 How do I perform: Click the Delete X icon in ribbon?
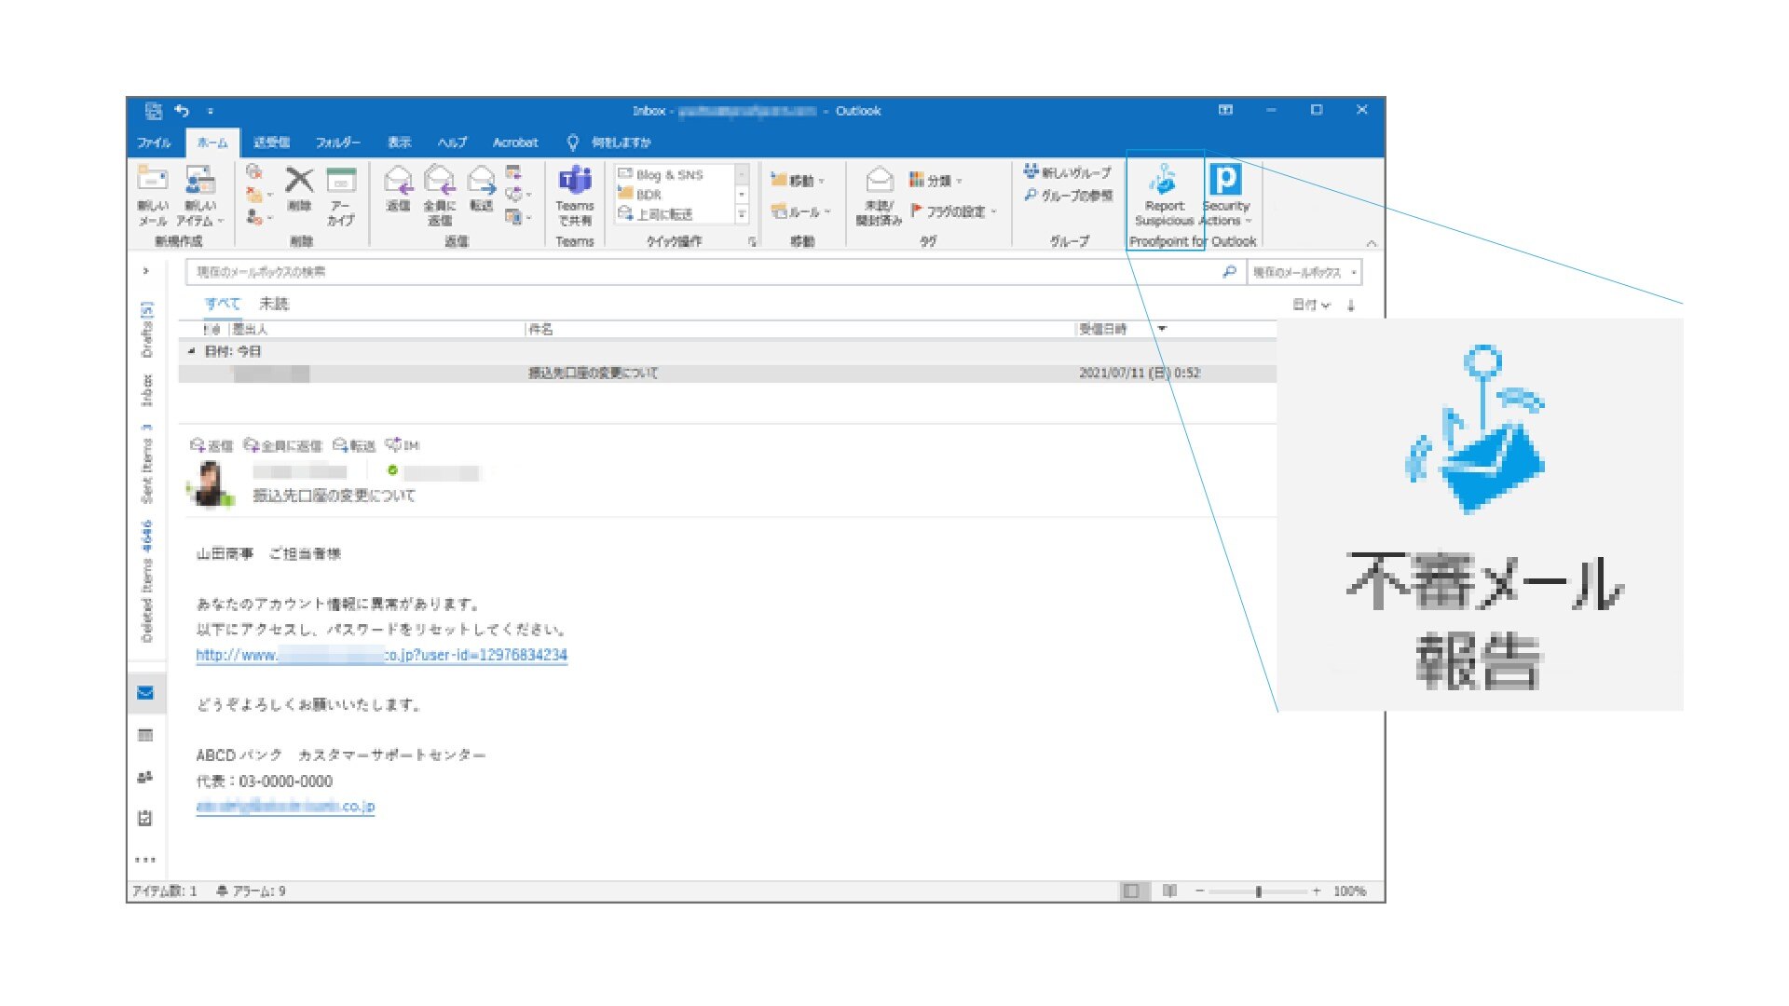[x=299, y=181]
